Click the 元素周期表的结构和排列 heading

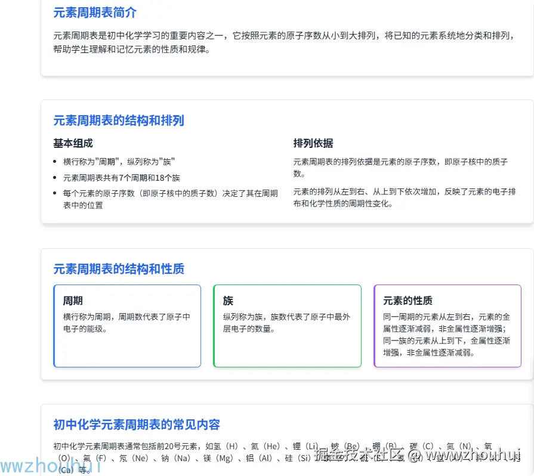coord(119,120)
